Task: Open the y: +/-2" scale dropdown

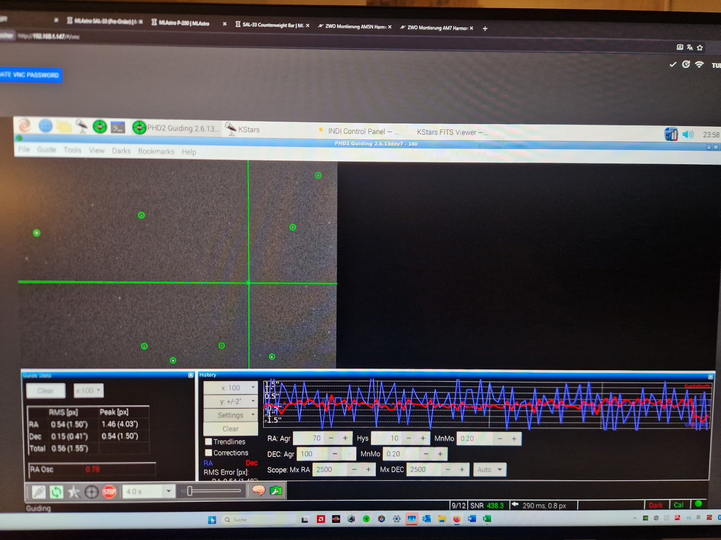Action: click(231, 402)
